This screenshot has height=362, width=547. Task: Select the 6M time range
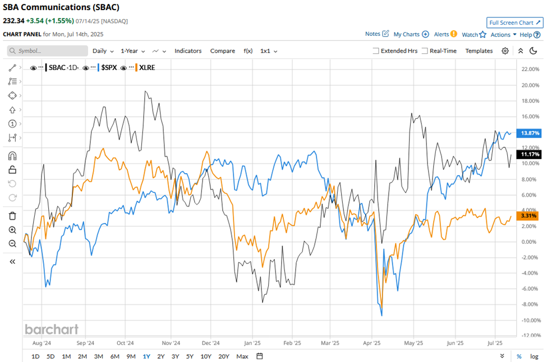click(x=115, y=356)
